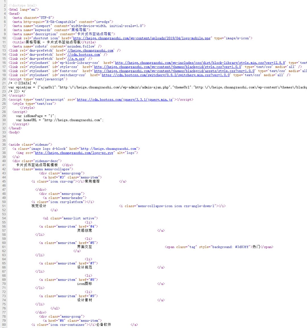Click the '<style type="text/css">' tag text
307x328 pixels.
(x=34, y=104)
